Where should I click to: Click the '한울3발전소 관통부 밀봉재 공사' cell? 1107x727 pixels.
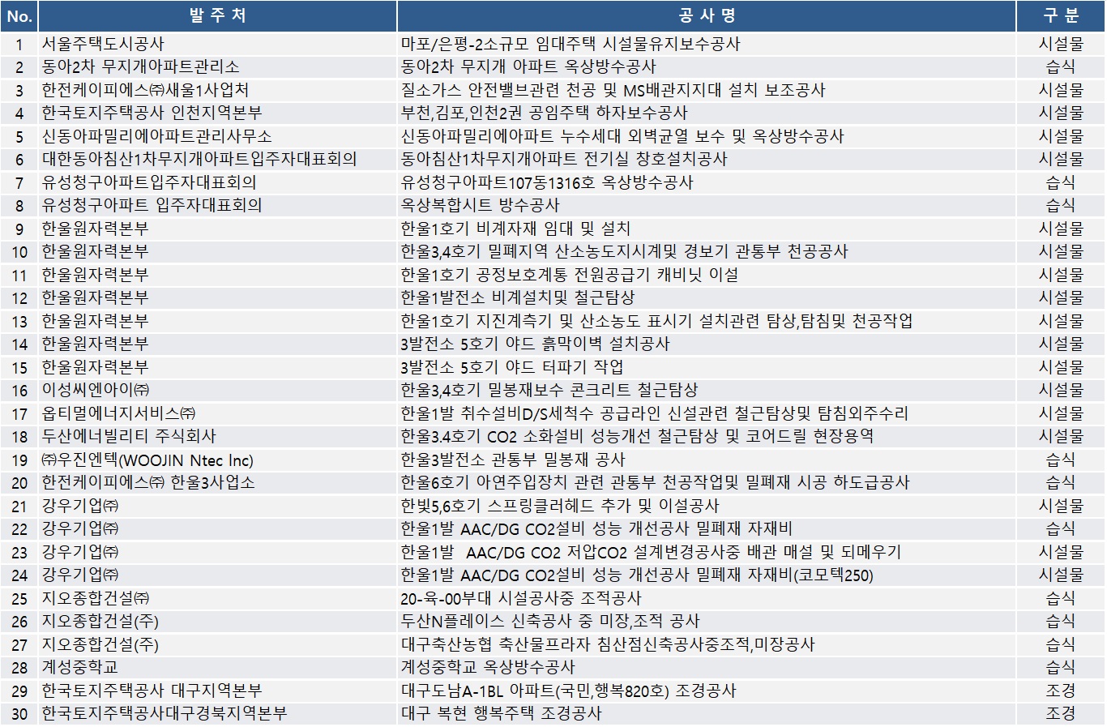tap(513, 460)
